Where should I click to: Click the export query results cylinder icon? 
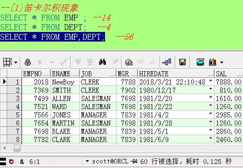click(x=200, y=62)
